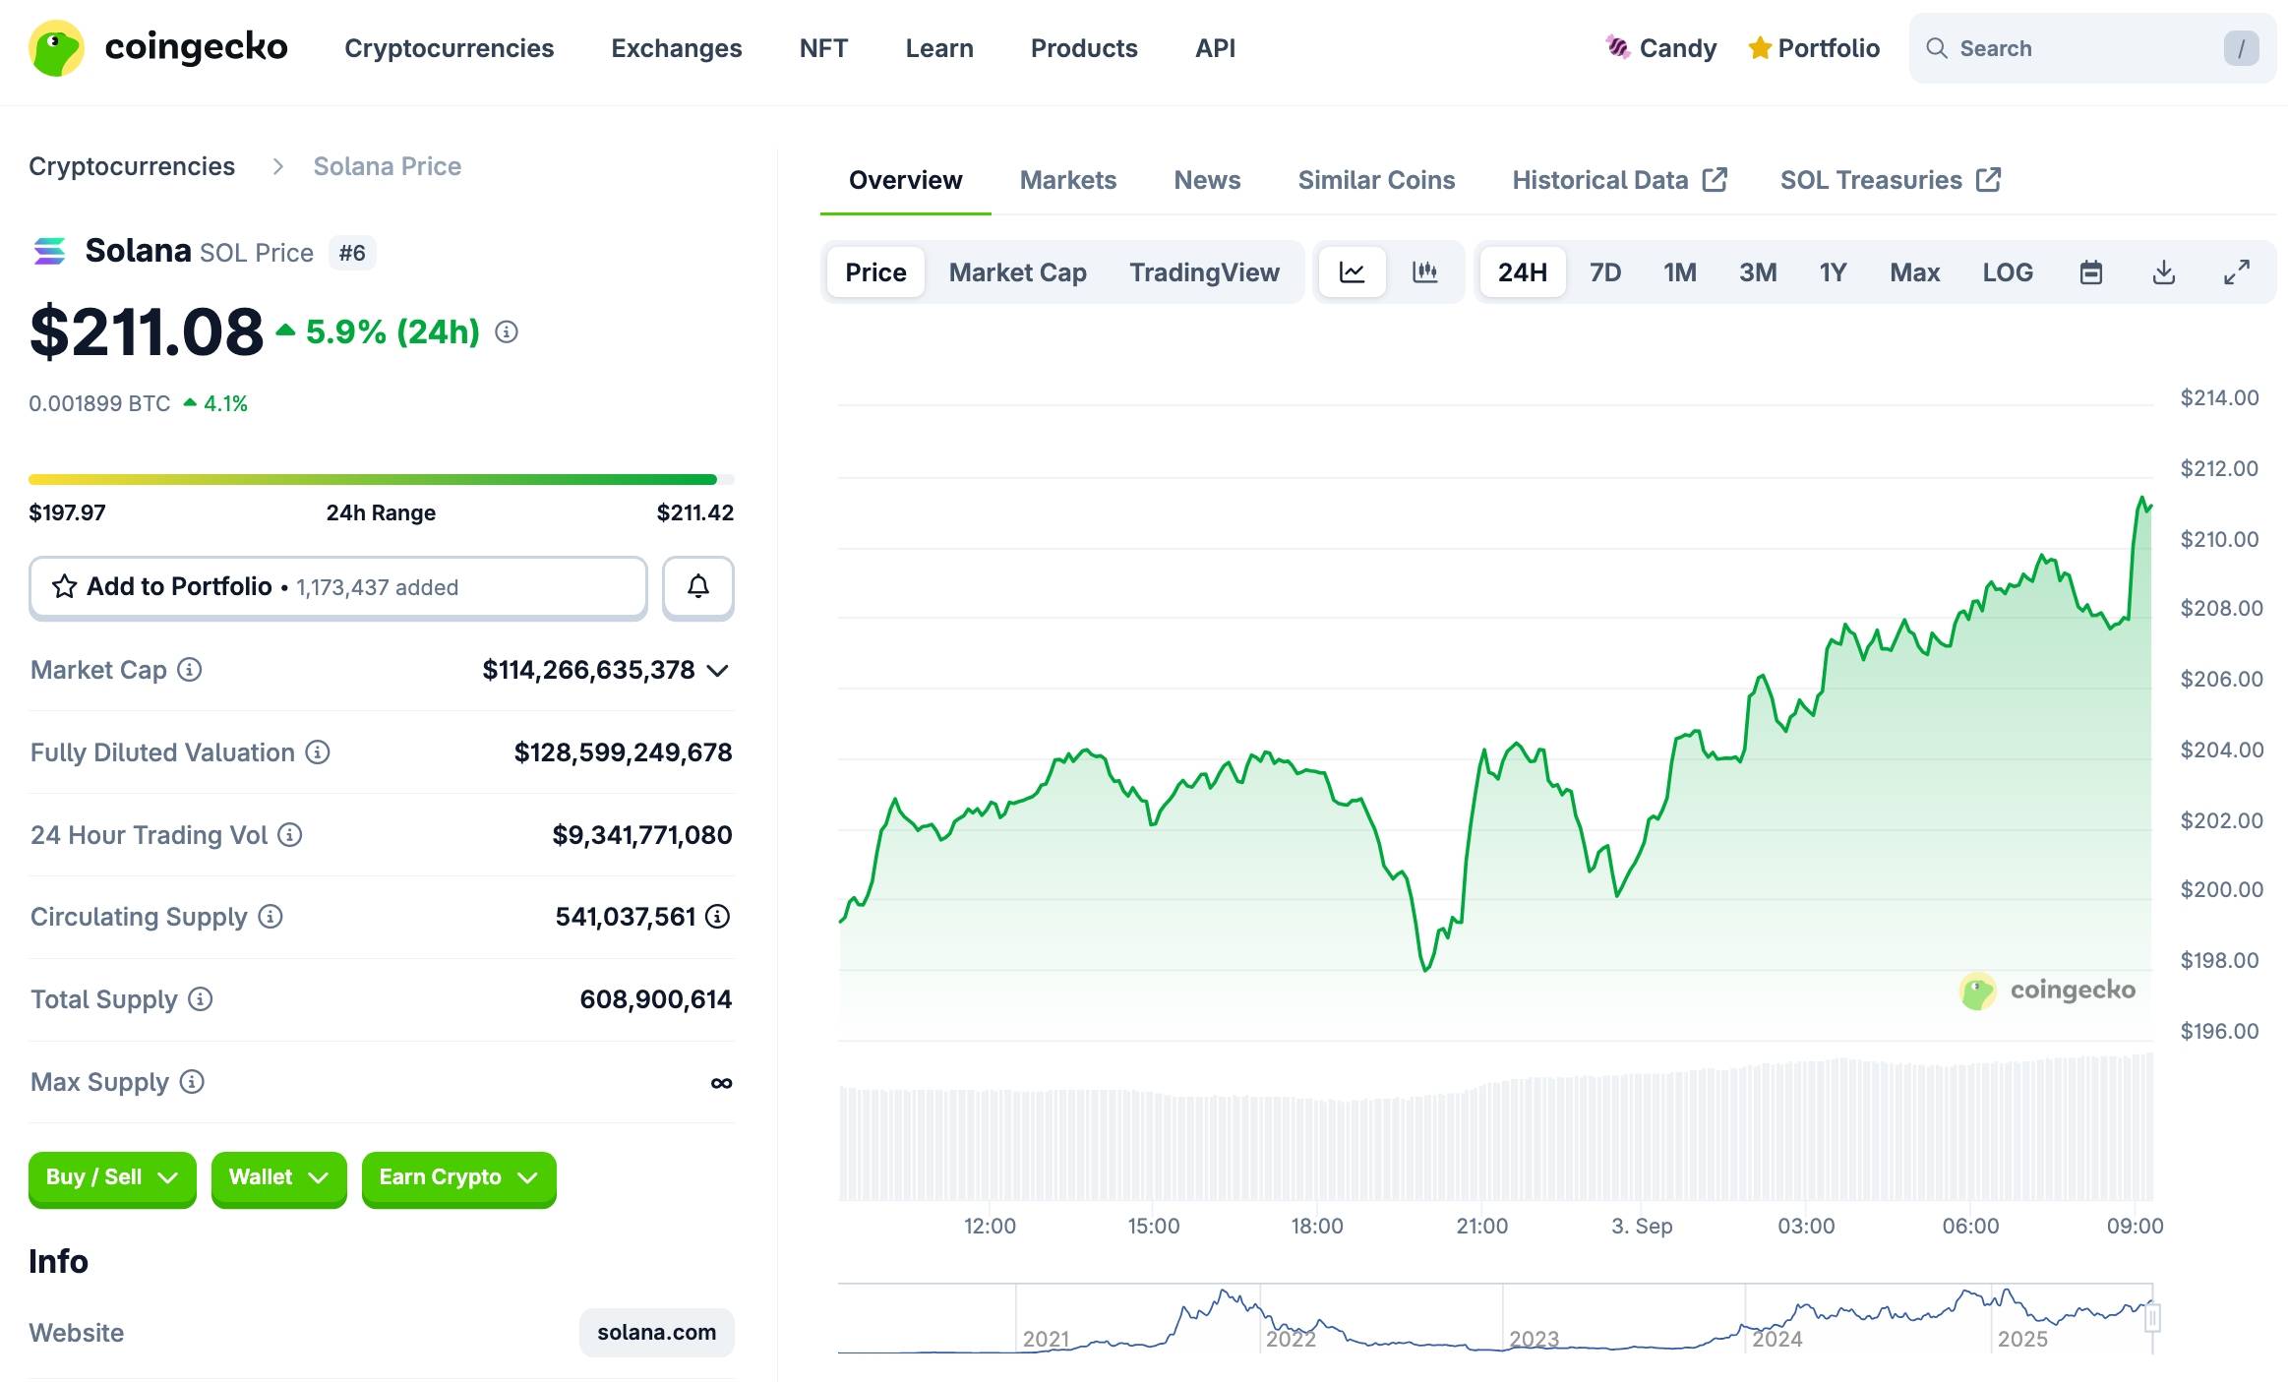The image size is (2288, 1382).
Task: Expand chart to fullscreen icon
Action: coord(2237,272)
